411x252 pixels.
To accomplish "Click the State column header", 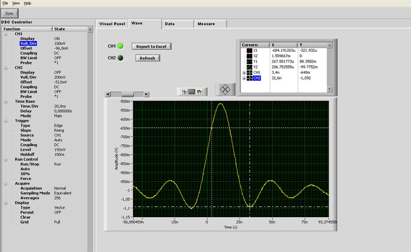I will pyautogui.click(x=70, y=29).
